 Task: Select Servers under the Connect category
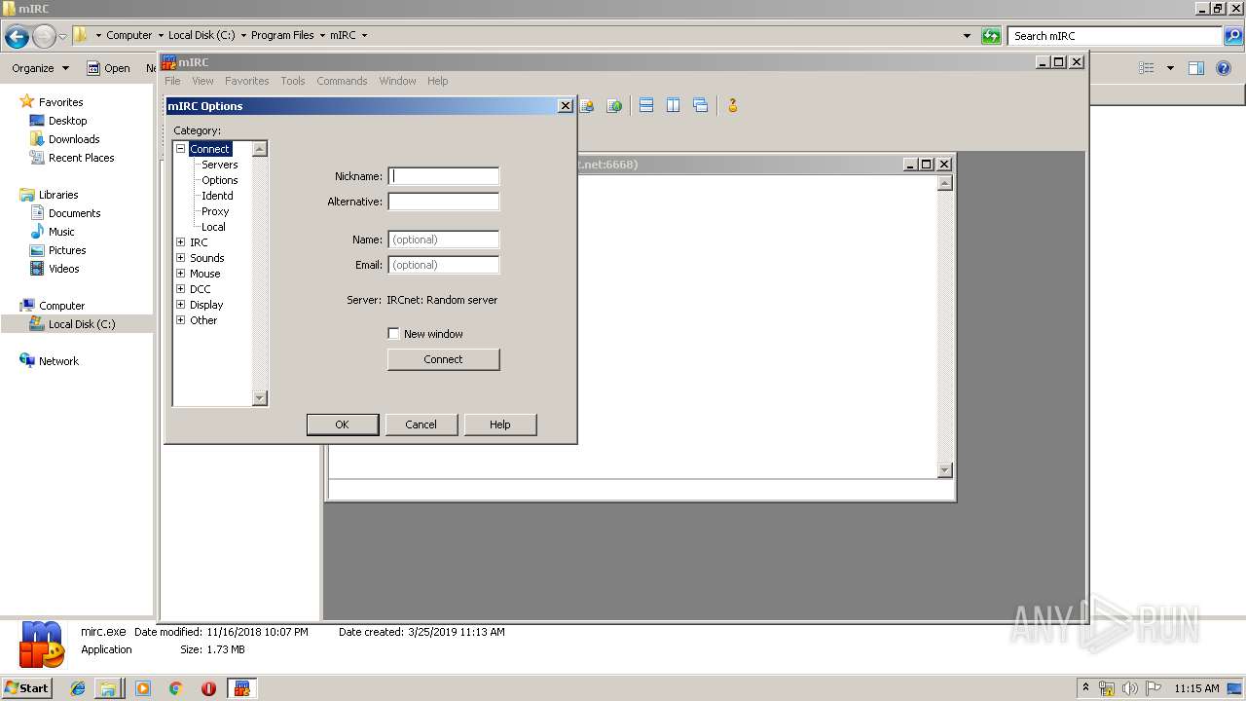219,165
